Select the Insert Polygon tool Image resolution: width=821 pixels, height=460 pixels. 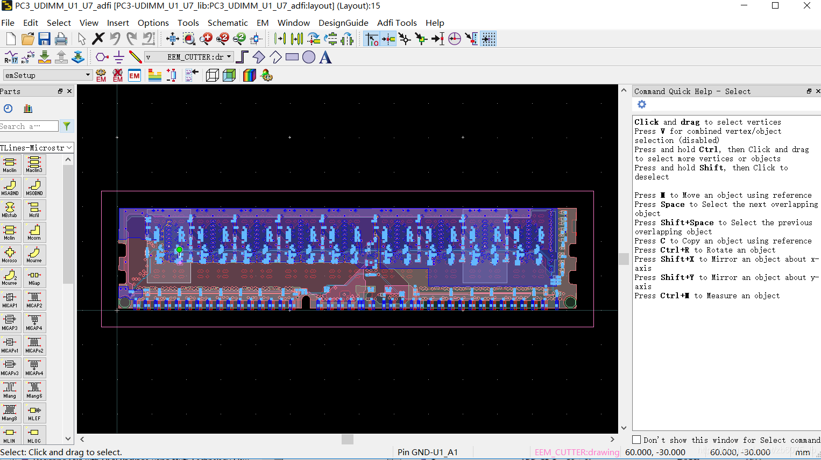[x=259, y=57]
